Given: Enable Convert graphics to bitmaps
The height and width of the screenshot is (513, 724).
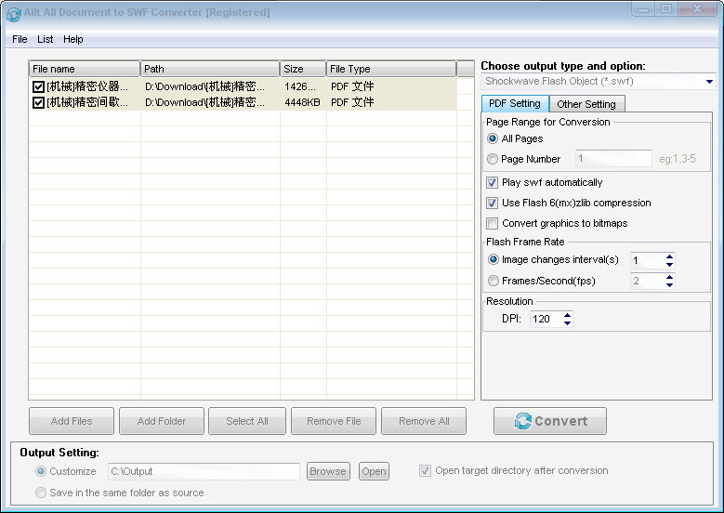Looking at the screenshot, I should pos(493,223).
